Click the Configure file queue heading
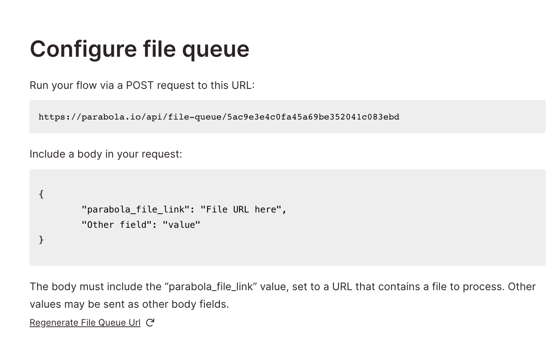555x360 pixels. coord(139,49)
